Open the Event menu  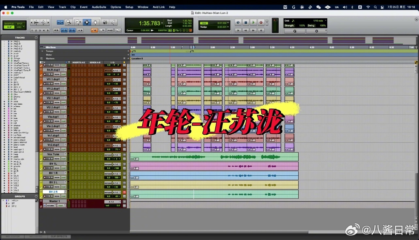coord(84,7)
